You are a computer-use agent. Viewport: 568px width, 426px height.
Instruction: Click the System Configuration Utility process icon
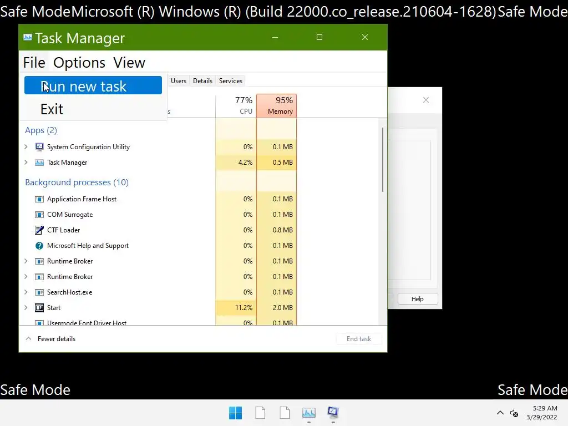39,146
